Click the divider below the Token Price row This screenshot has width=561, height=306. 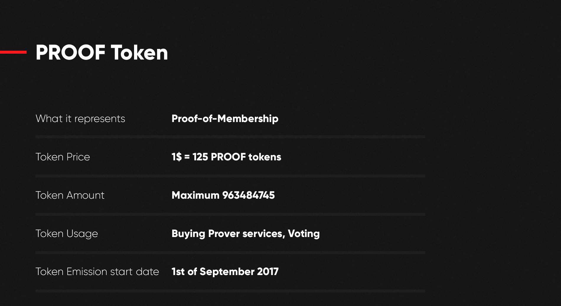[230, 176]
